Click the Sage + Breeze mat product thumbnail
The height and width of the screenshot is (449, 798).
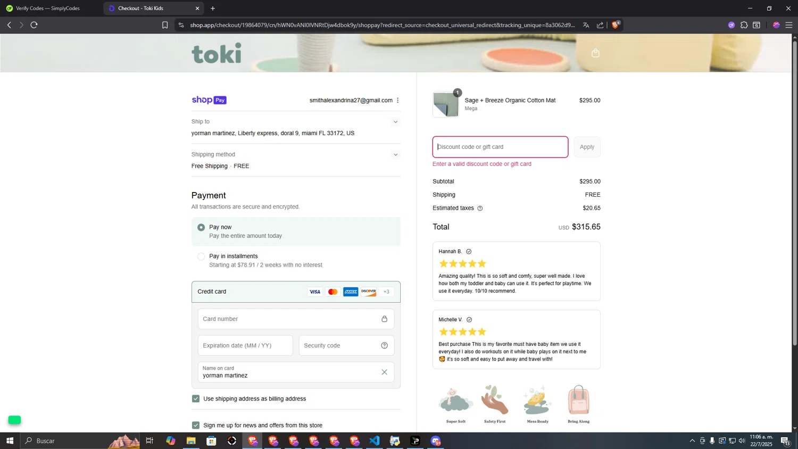(x=446, y=104)
